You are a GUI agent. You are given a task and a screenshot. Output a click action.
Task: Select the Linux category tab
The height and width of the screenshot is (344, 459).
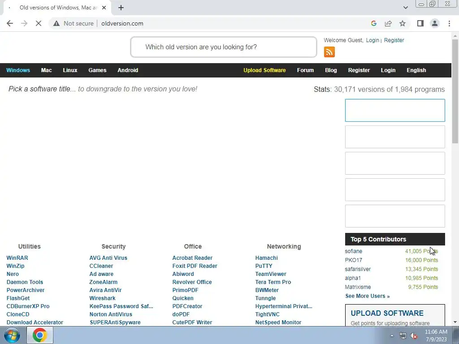click(70, 70)
